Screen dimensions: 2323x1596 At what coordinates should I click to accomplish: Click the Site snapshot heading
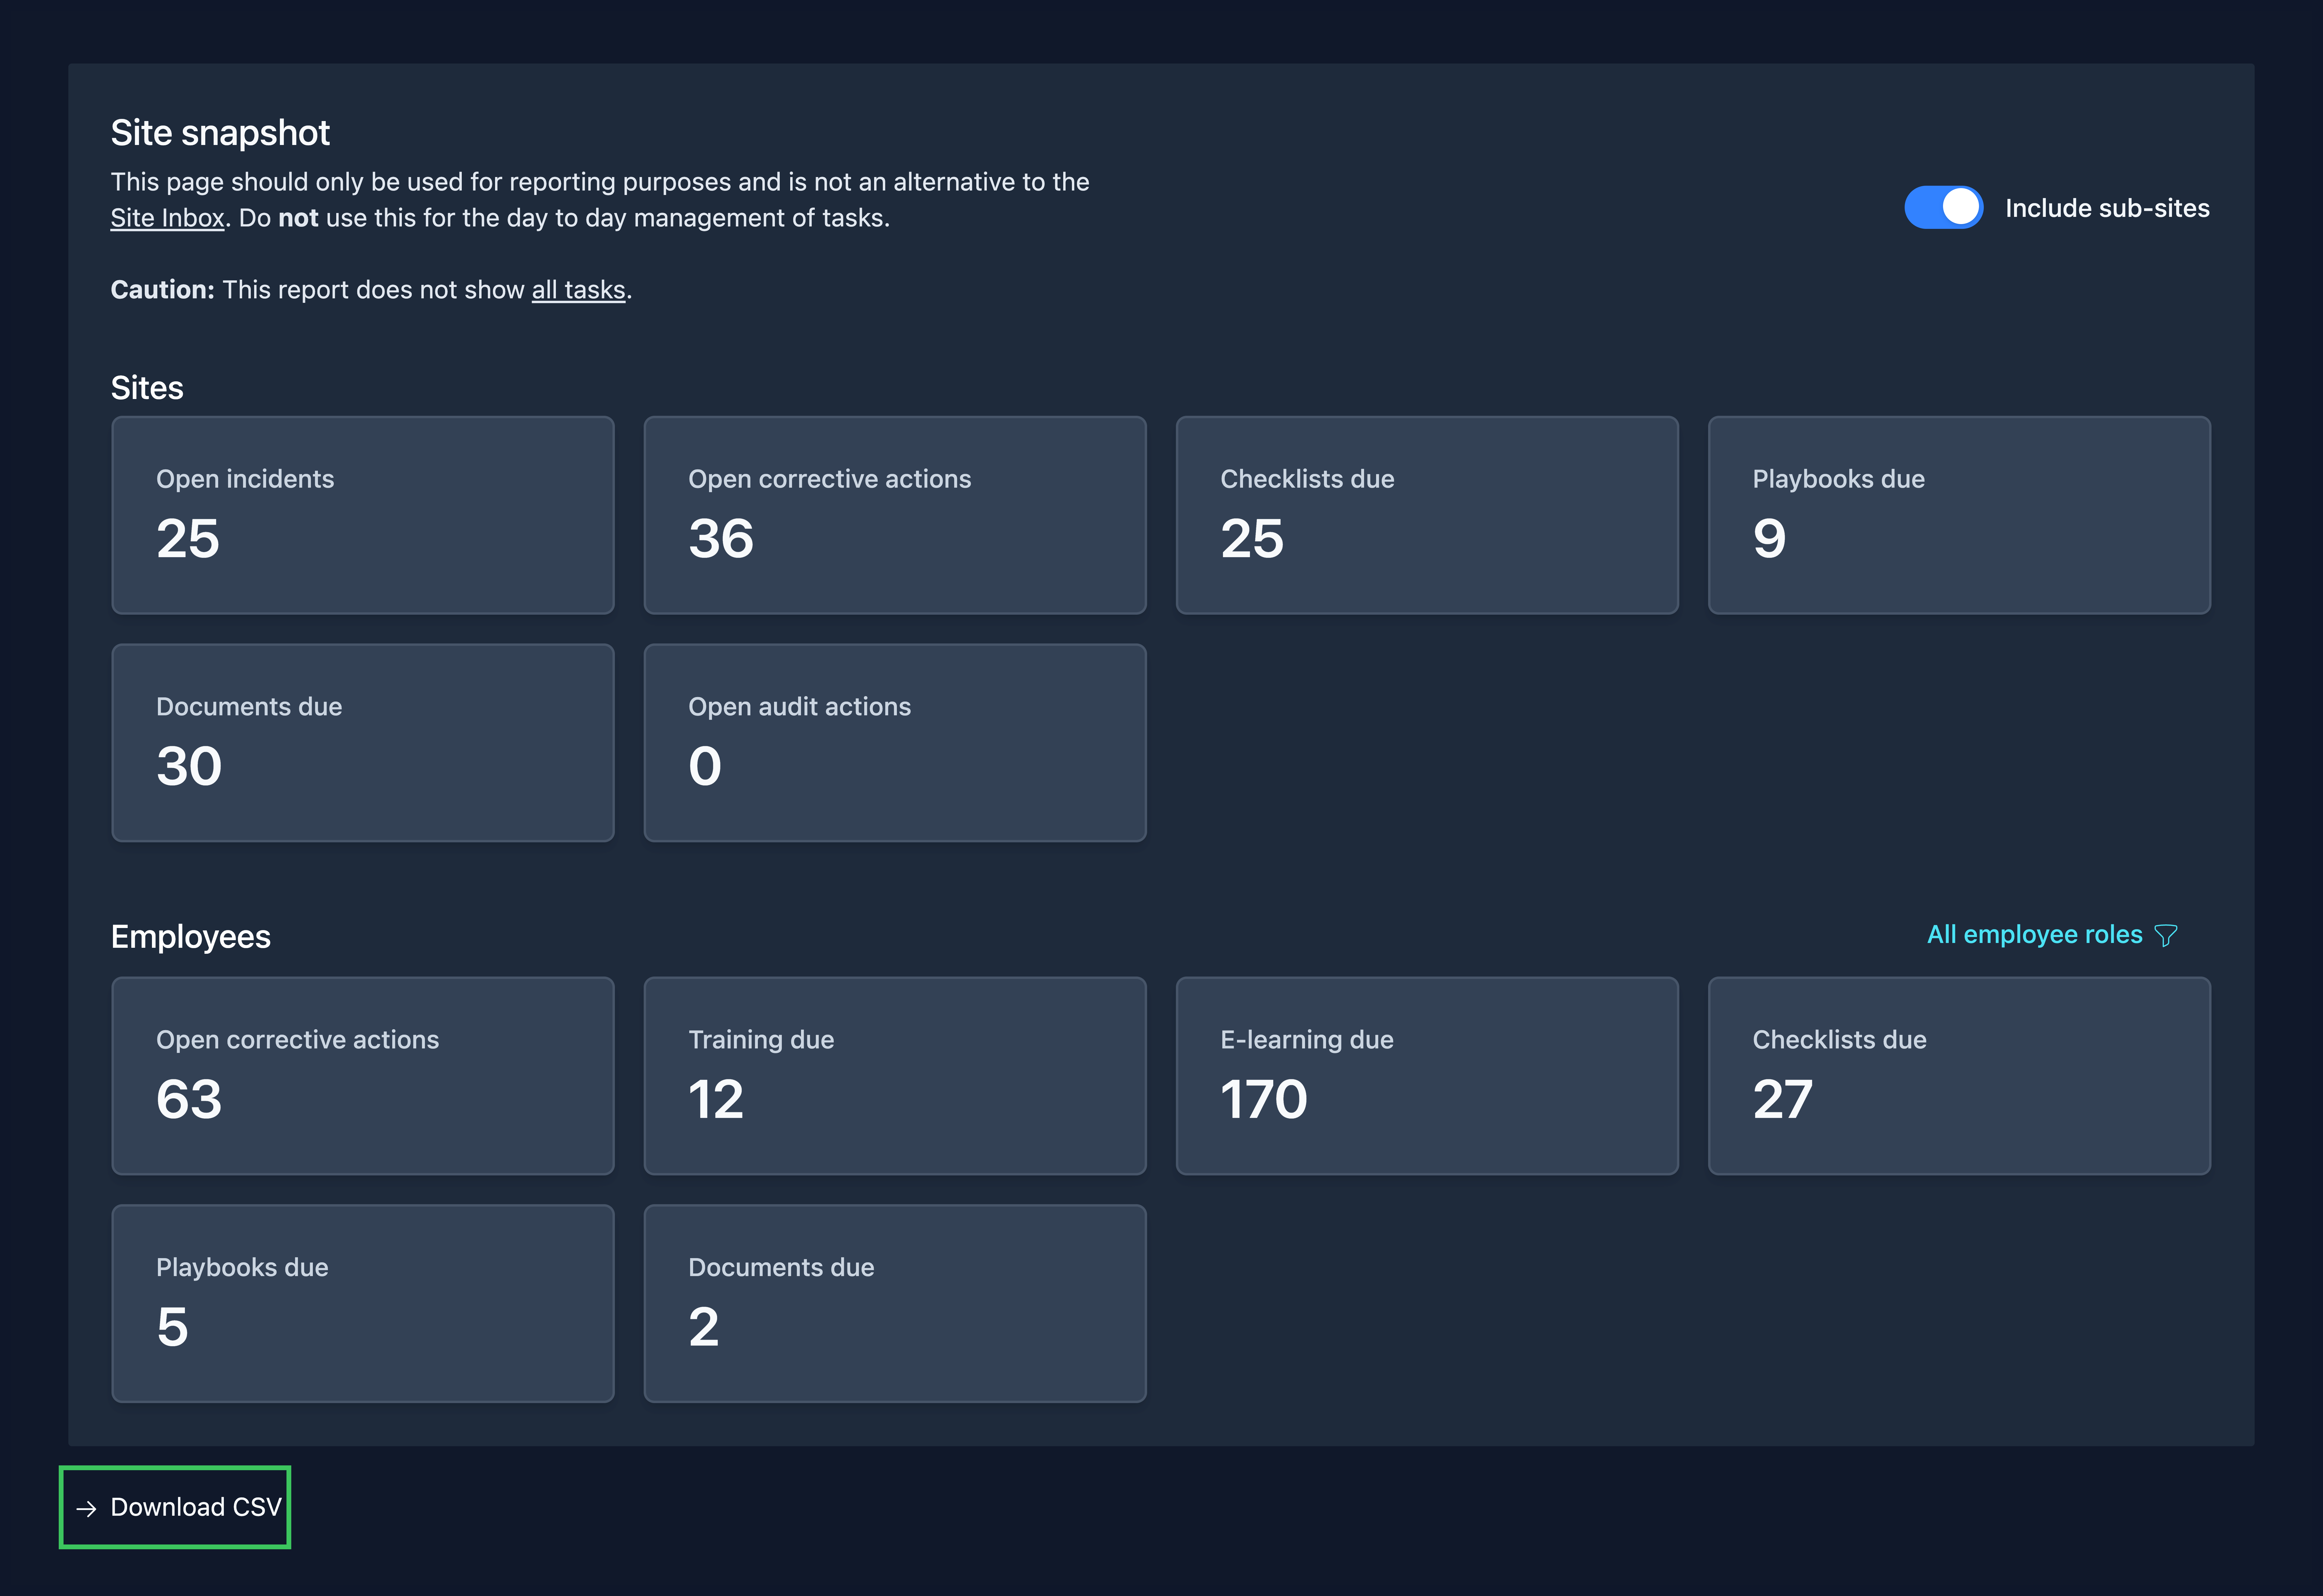tap(220, 133)
